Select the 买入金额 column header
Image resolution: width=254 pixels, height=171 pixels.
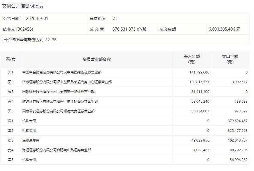[x=191, y=59]
